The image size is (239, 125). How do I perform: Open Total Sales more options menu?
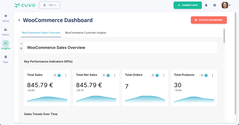(66, 75)
